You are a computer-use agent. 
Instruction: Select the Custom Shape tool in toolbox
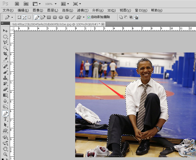coord(5,130)
